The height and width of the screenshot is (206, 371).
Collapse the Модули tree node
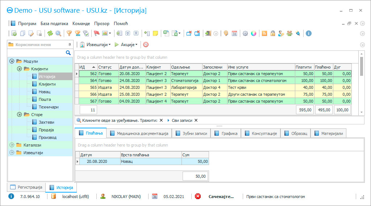coord(12,61)
